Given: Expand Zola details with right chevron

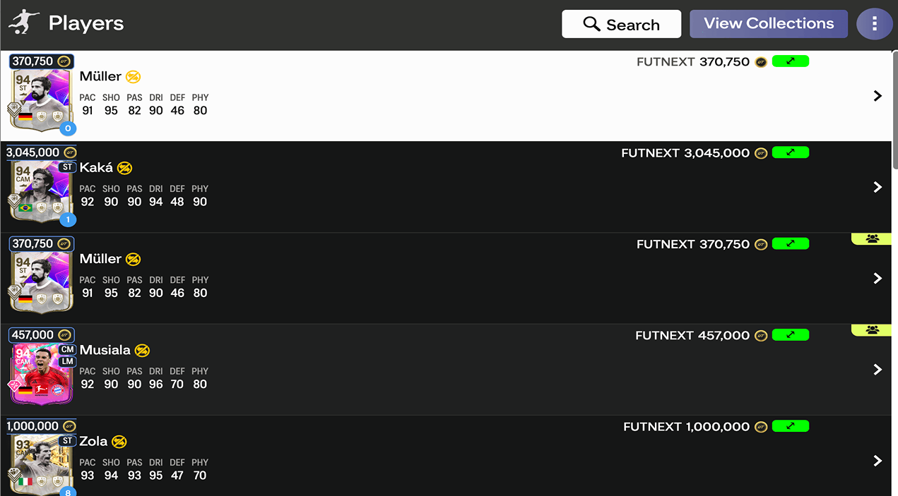Looking at the screenshot, I should [878, 461].
